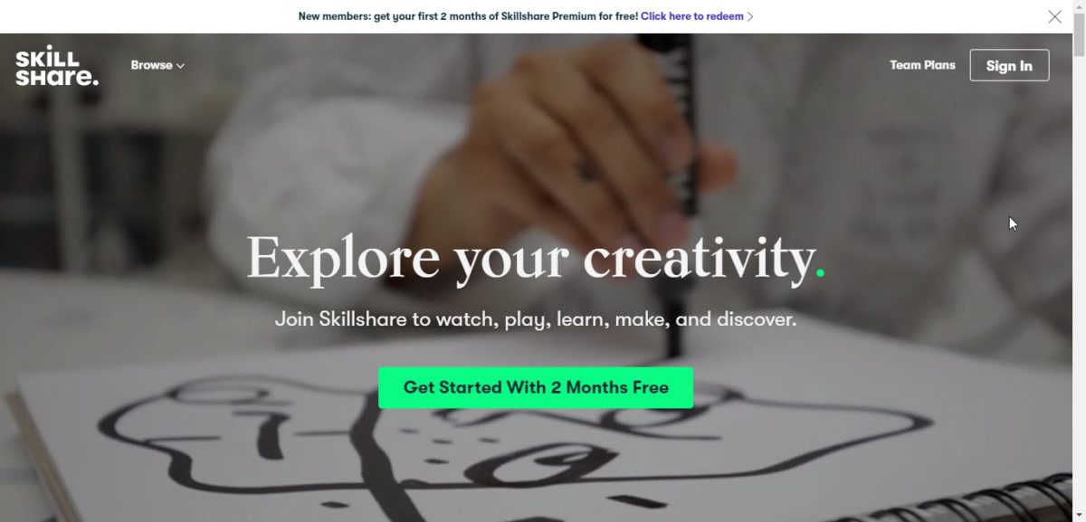Open the Browse menu

157,65
